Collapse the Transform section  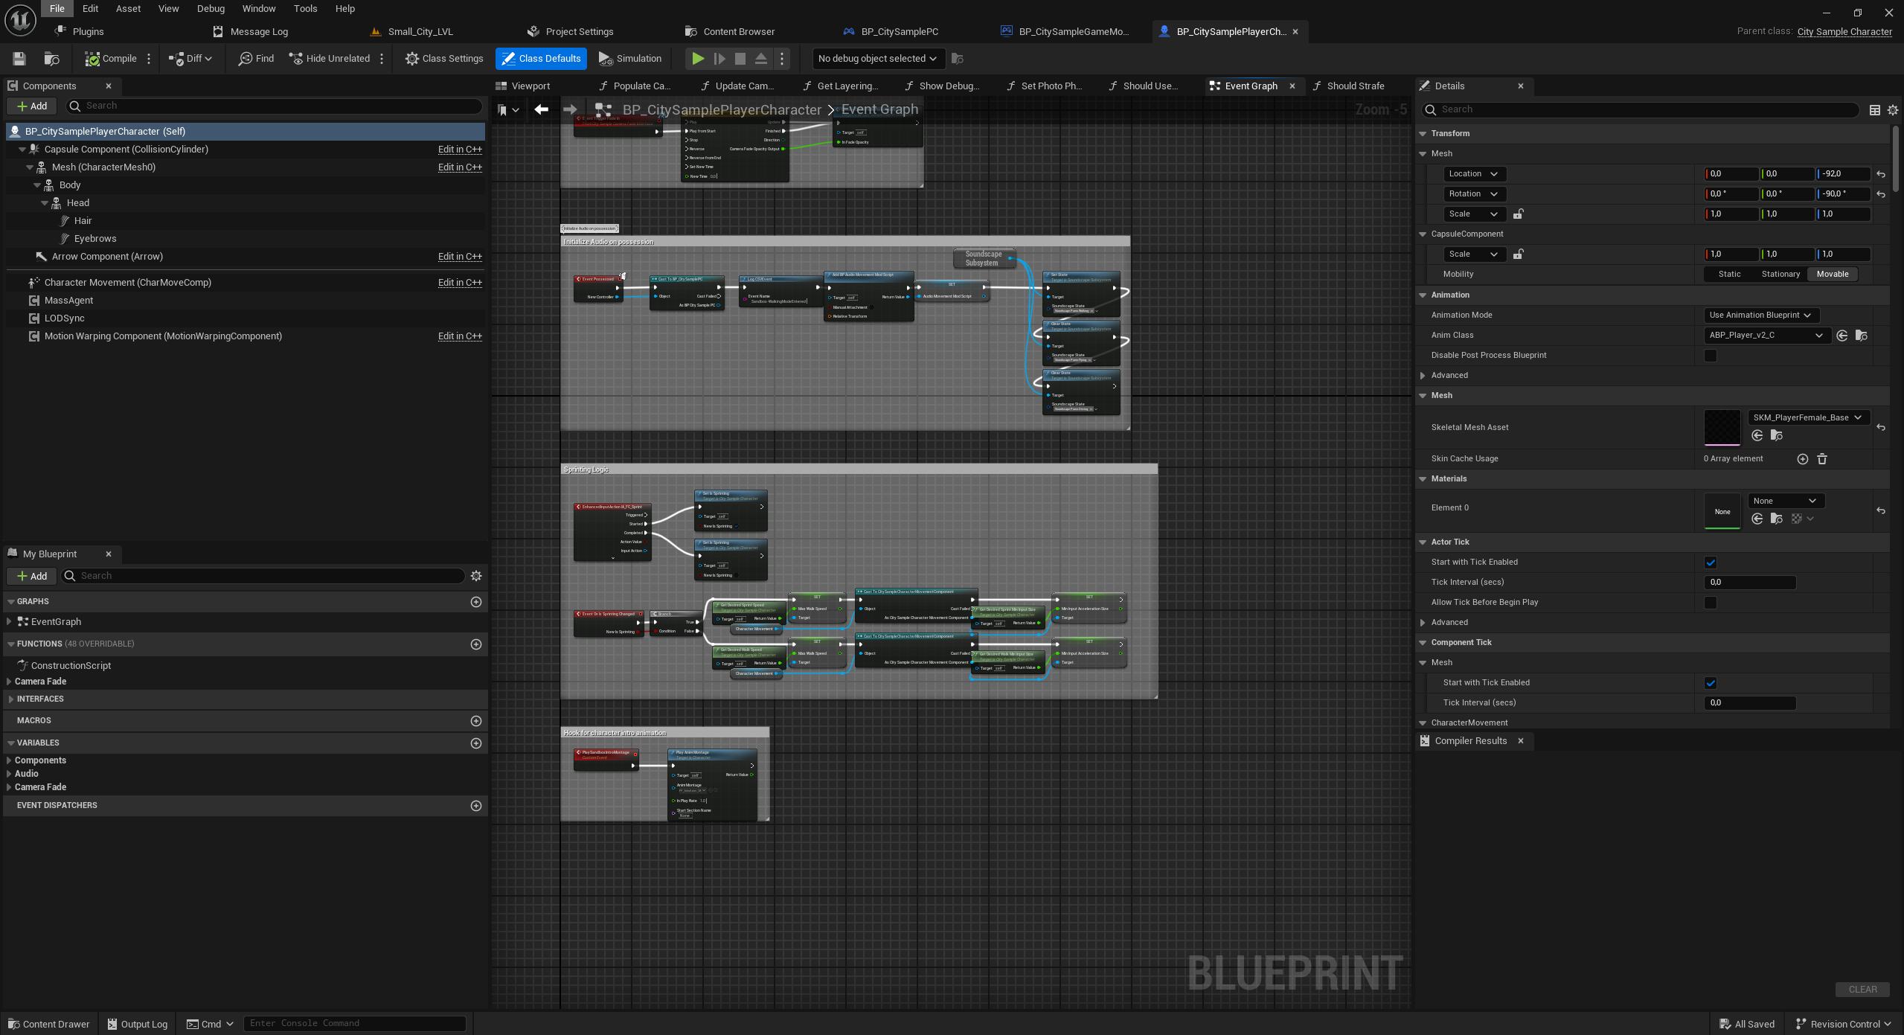coord(1423,134)
